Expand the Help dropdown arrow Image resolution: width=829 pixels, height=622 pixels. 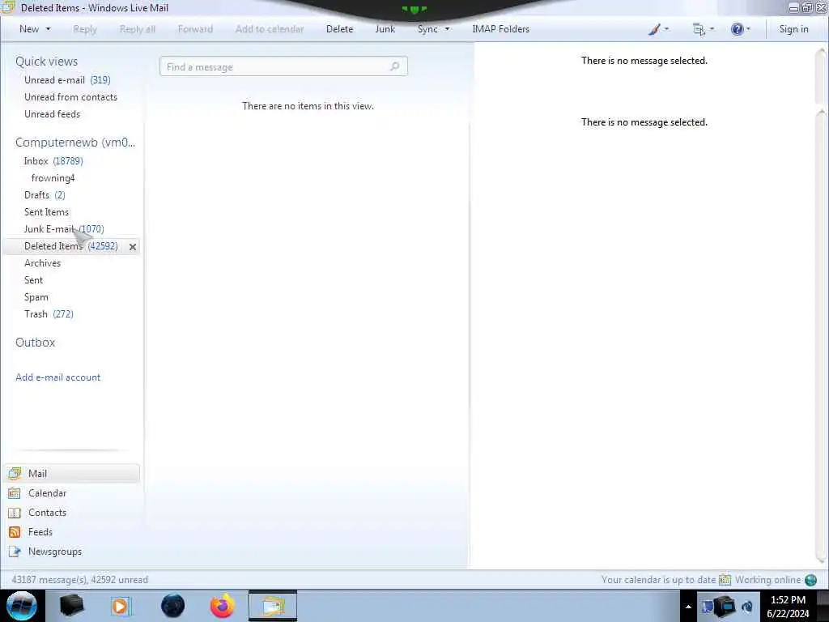point(748,29)
